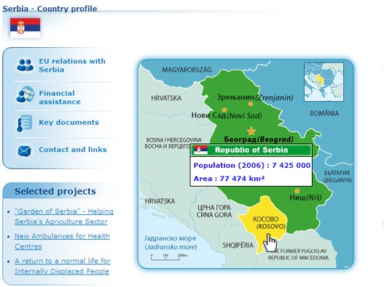Click the Зрењанин (Zrenjanin) city label
The height and width of the screenshot is (287, 384).
[255, 97]
